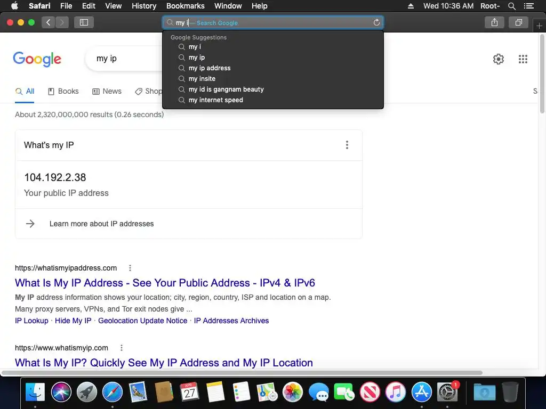Open What Is My IP? Quickly See result
This screenshot has width=546, height=409.
click(x=164, y=363)
